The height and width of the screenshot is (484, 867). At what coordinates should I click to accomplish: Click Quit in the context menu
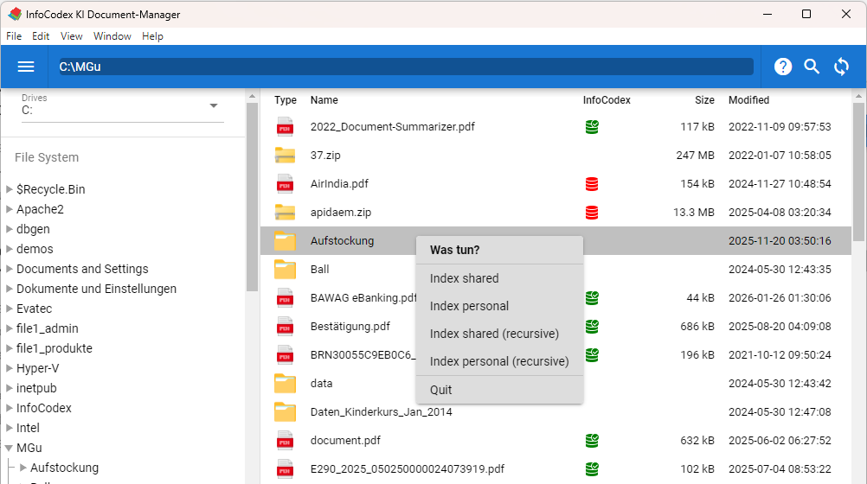pos(441,390)
